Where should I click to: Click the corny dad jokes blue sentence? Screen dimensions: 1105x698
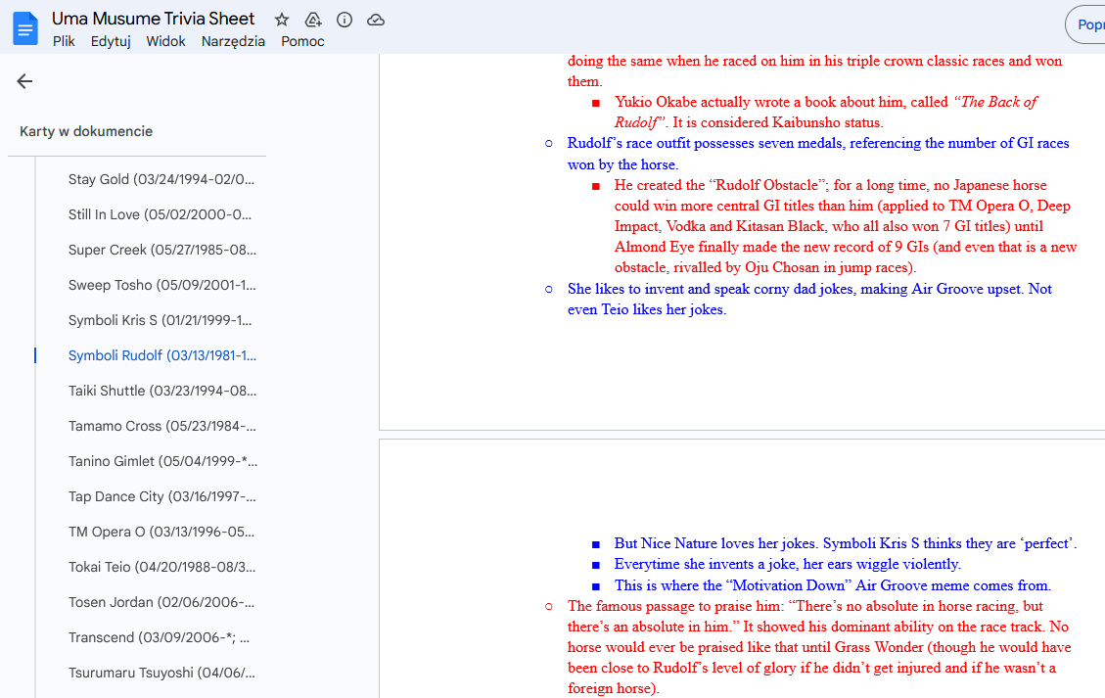[x=809, y=299]
